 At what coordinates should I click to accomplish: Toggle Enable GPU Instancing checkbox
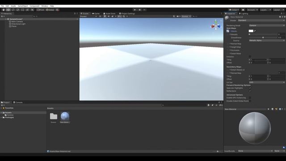[250, 98]
